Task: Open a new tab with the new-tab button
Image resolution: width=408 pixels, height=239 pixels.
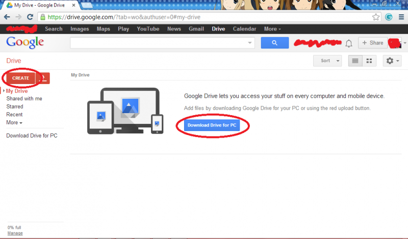Action: [x=87, y=5]
